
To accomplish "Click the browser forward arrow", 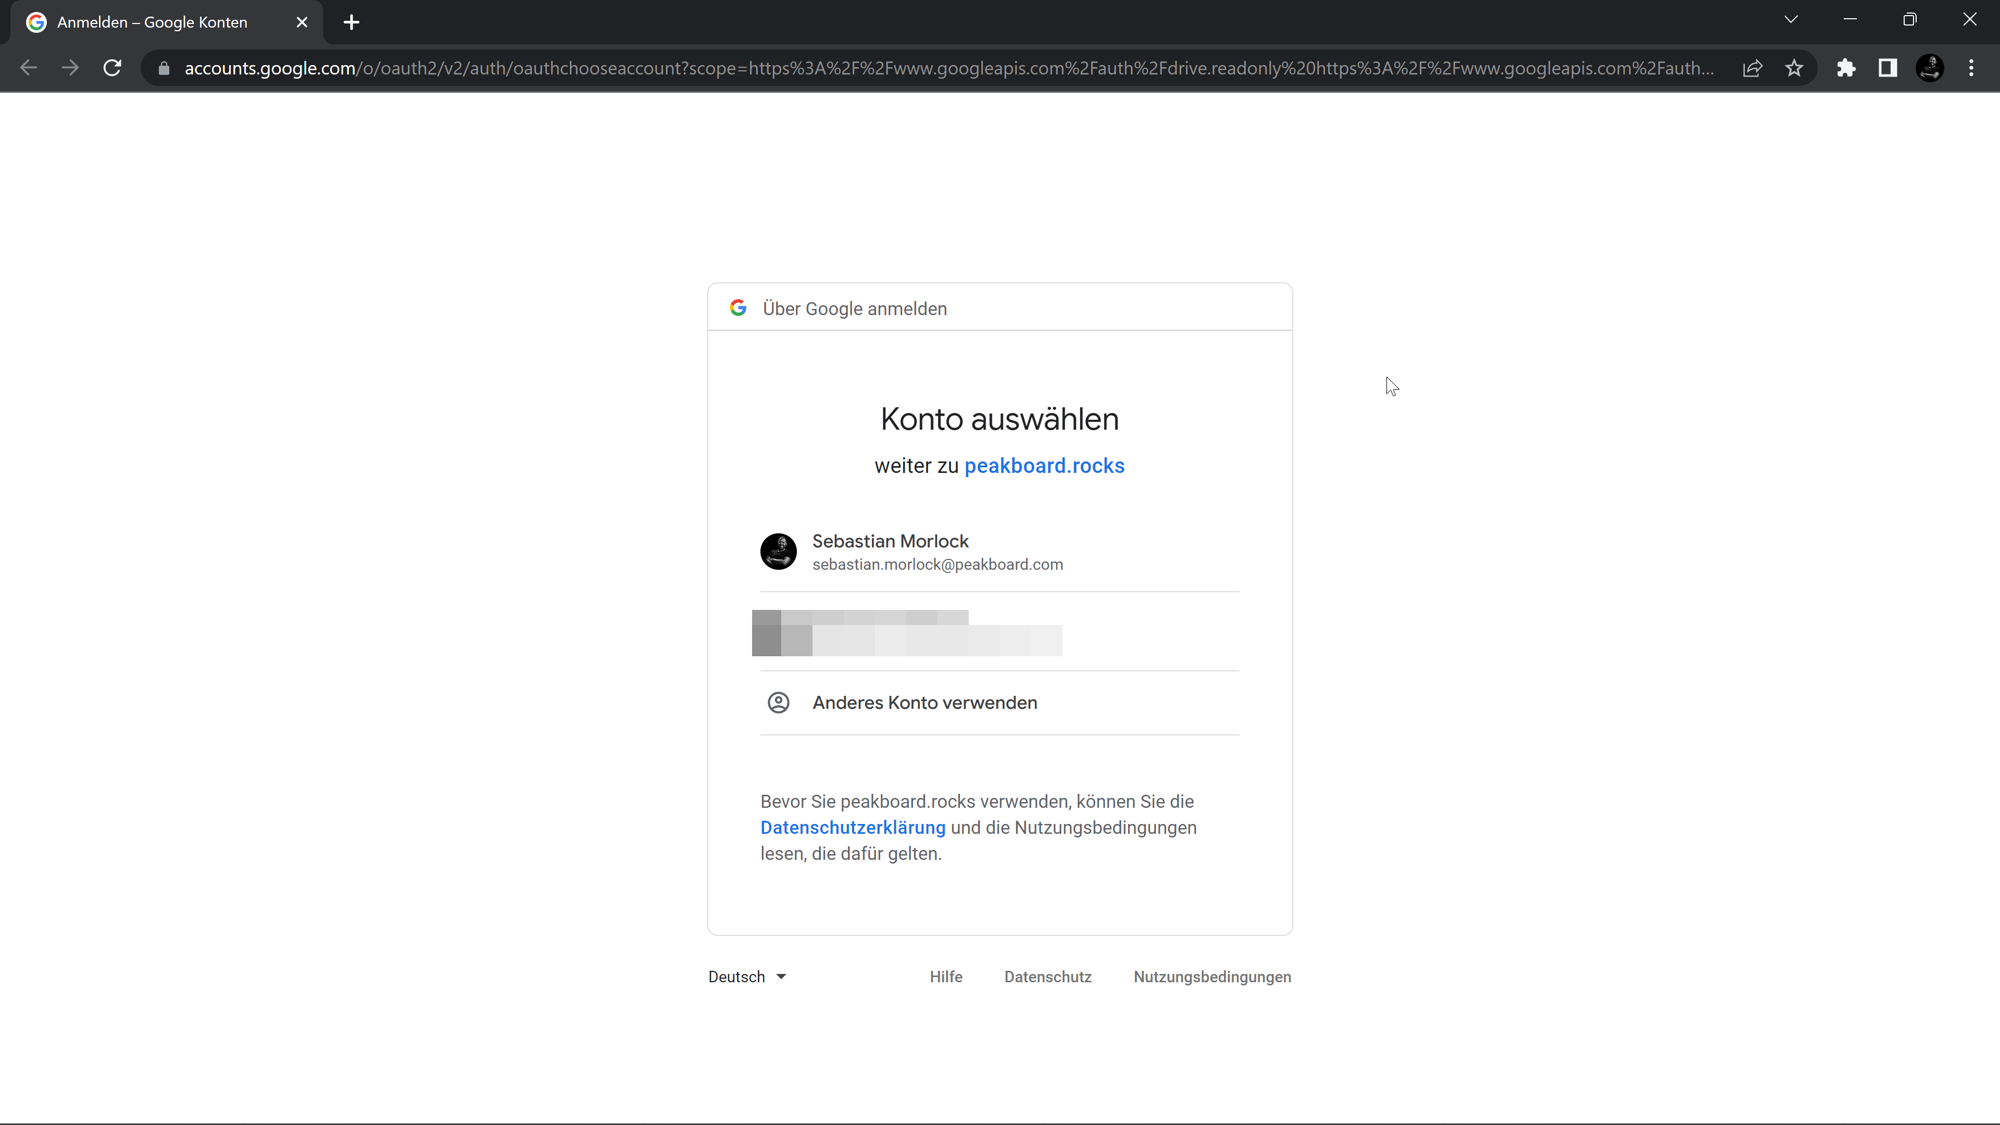I will click(71, 68).
